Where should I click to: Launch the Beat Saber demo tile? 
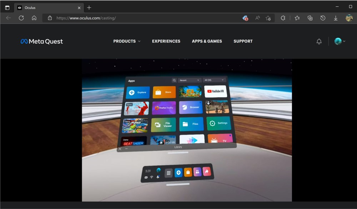click(x=134, y=141)
